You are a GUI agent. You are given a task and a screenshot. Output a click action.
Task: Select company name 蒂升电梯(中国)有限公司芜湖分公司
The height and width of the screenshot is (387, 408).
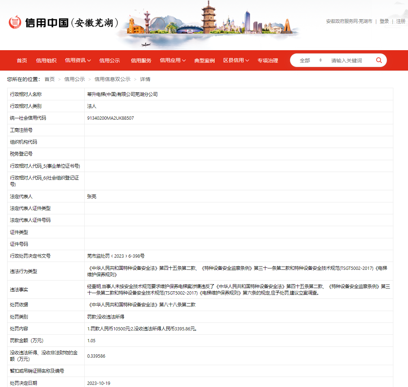(x=122, y=94)
